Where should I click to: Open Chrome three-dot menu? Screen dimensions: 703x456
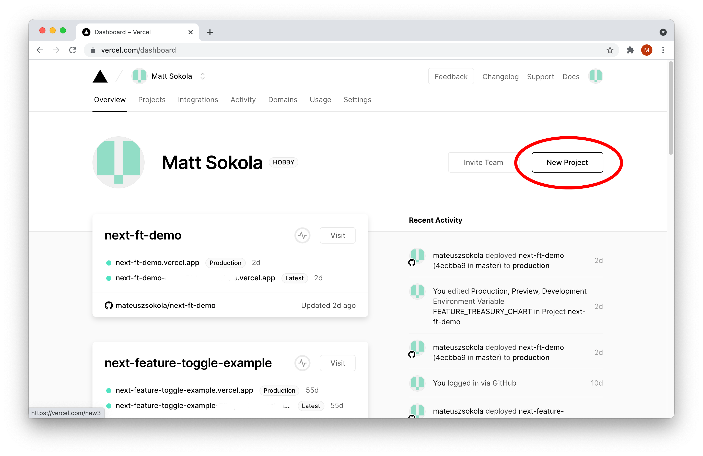[663, 50]
